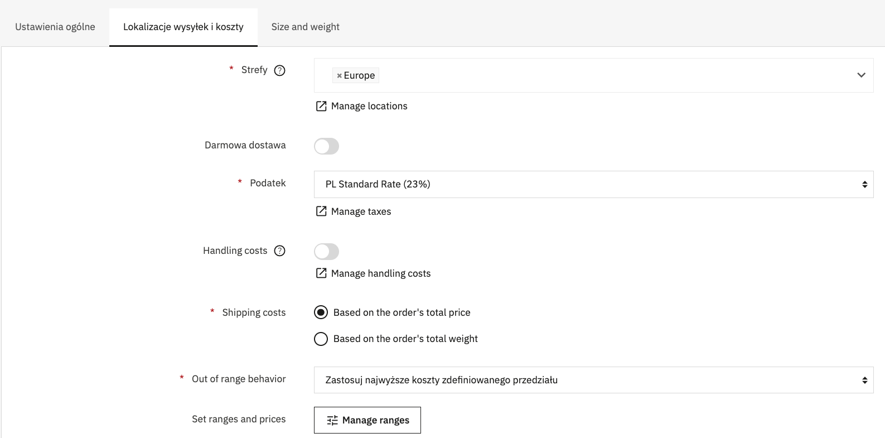Click the Set ranges and prices label

tap(239, 419)
